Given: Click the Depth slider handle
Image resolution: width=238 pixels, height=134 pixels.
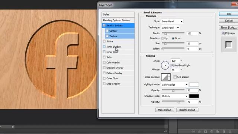Looking at the screenshot, I should pyautogui.click(x=165, y=33).
